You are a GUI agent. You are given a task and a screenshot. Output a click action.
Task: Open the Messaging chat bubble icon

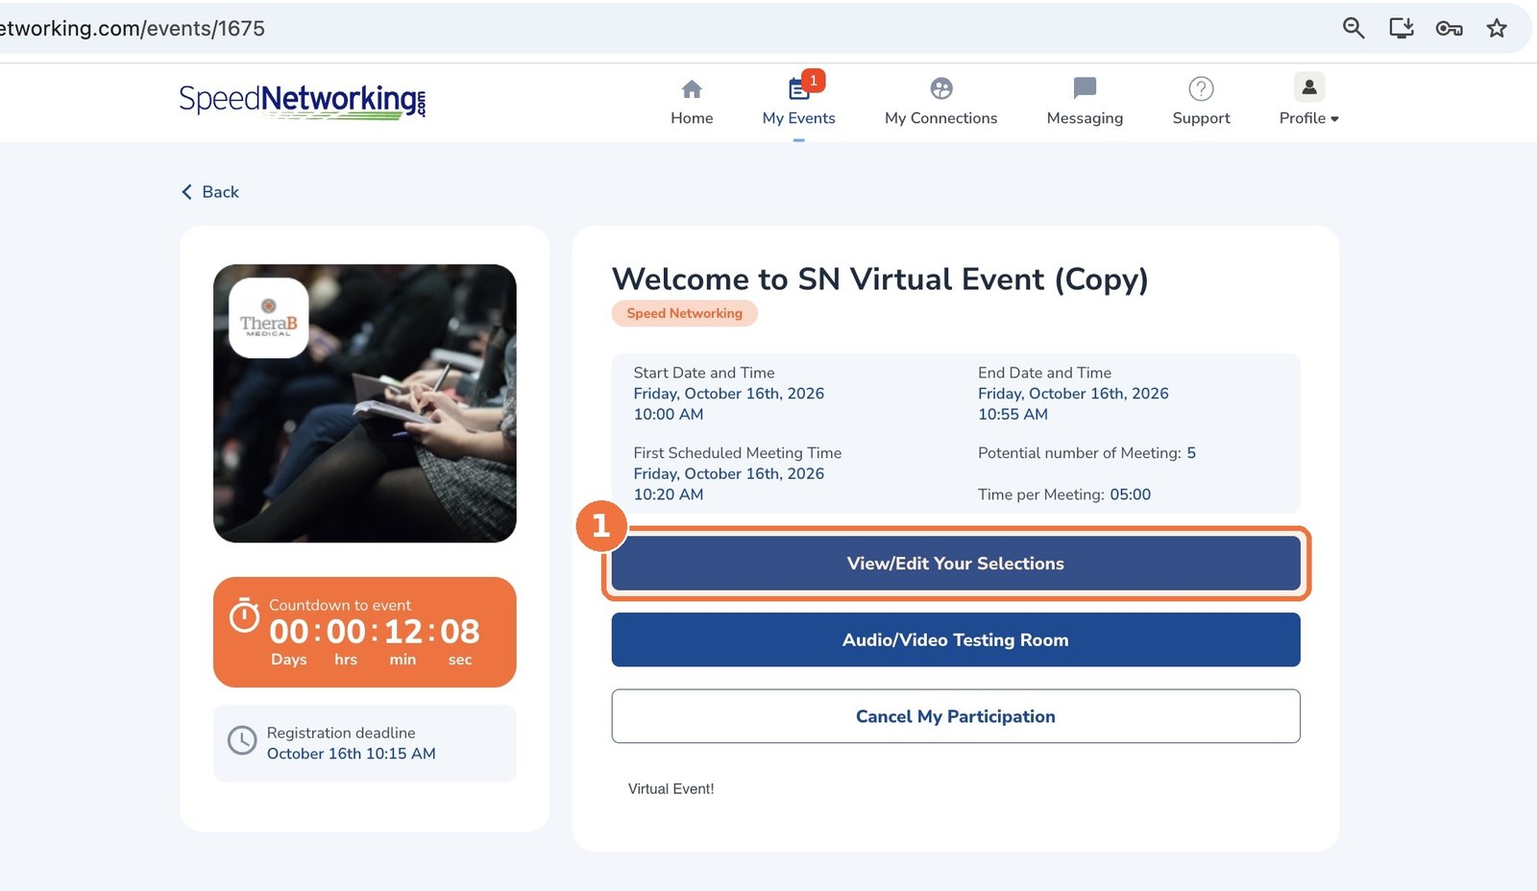(1085, 88)
